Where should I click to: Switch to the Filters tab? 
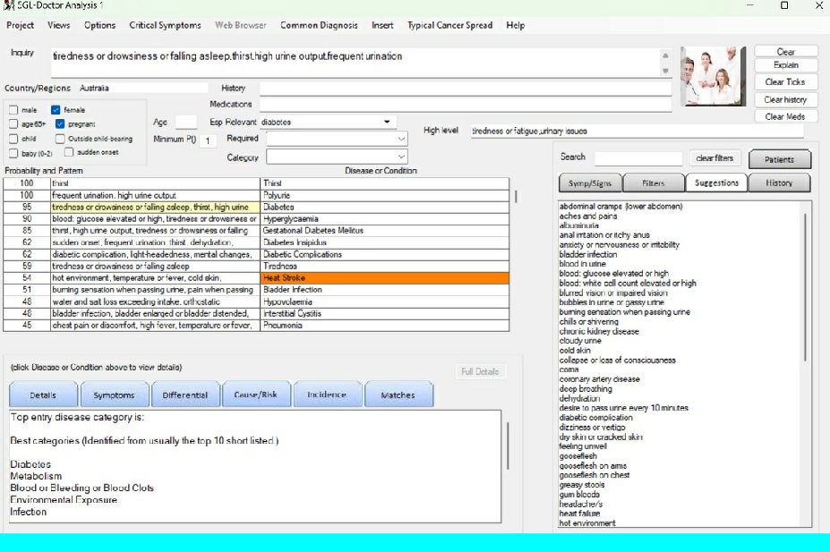point(654,183)
